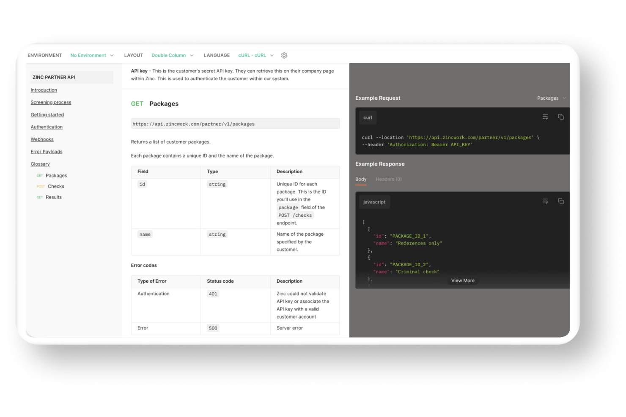Screen dimensions: 626x417
Task: Open the Screening process link
Action: click(x=51, y=102)
